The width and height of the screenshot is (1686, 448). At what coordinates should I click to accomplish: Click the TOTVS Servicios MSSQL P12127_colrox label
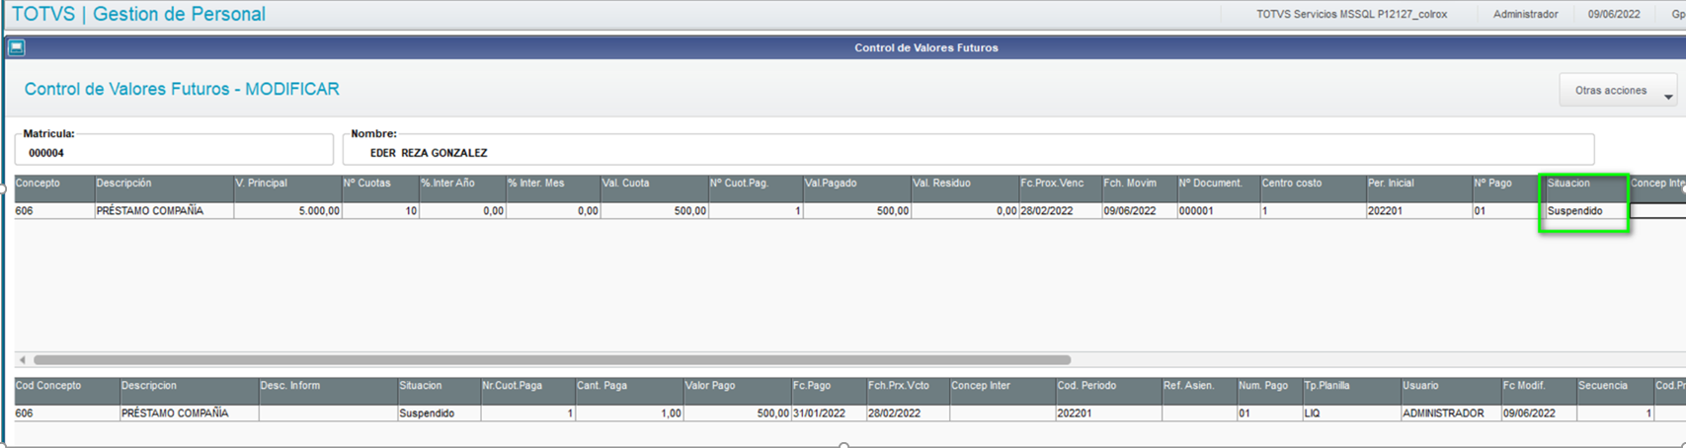(1351, 15)
